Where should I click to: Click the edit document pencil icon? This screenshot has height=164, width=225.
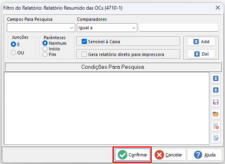(216, 138)
